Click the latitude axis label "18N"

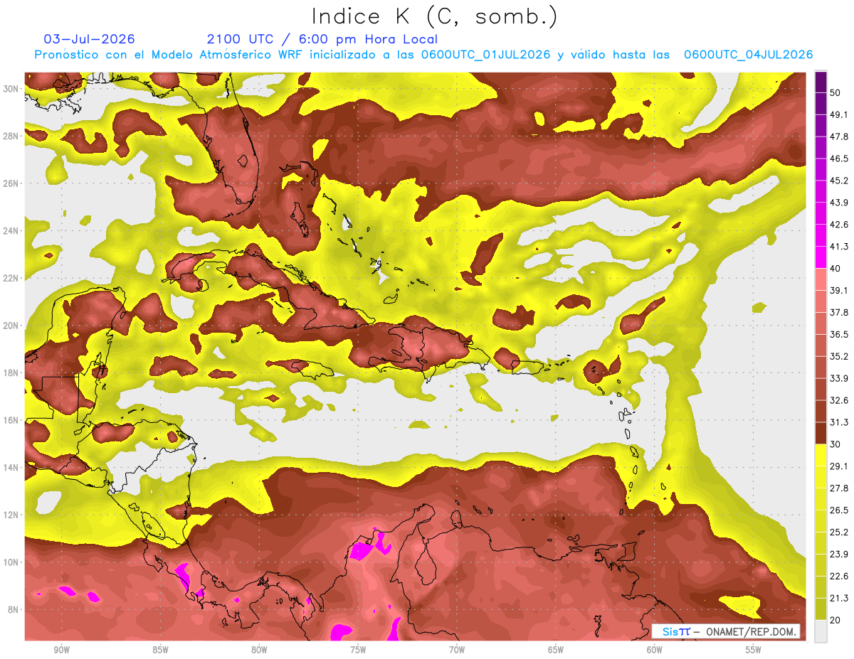pyautogui.click(x=11, y=373)
